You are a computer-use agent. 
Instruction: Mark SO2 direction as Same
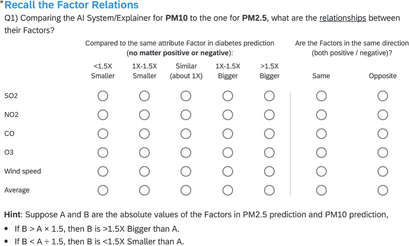click(x=321, y=96)
